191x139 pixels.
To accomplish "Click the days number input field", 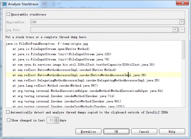I will pyautogui.click(x=51, y=120).
